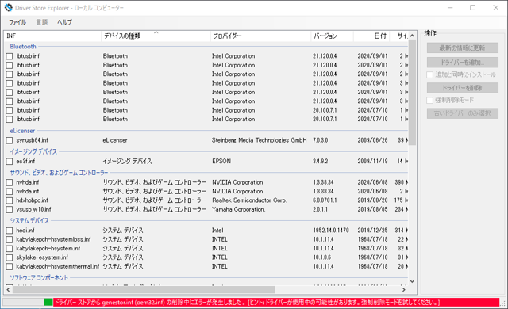Viewport: 508px width, 309px height.
Task: Click the es3f.inf file name
Action: [x=25, y=162]
